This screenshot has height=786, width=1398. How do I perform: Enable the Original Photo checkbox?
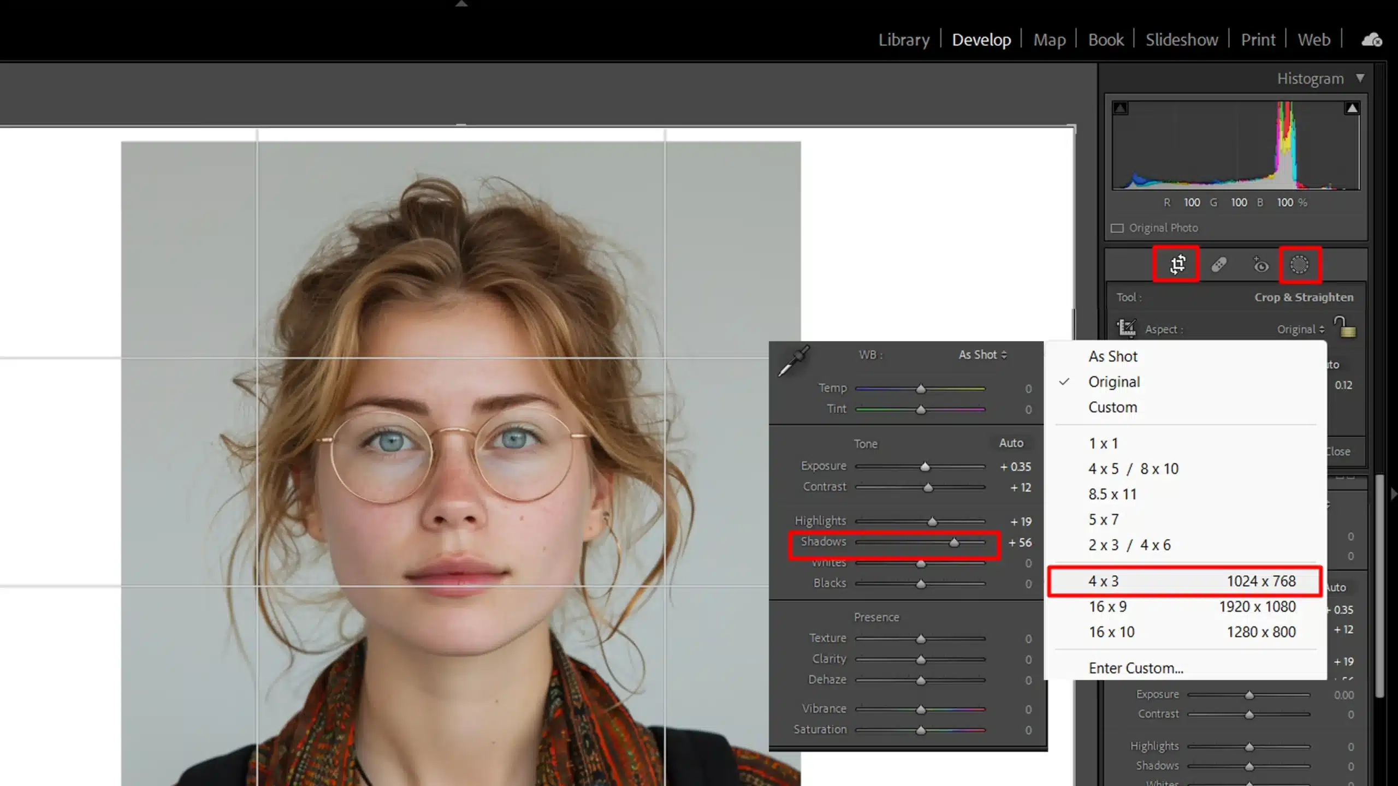tap(1117, 228)
